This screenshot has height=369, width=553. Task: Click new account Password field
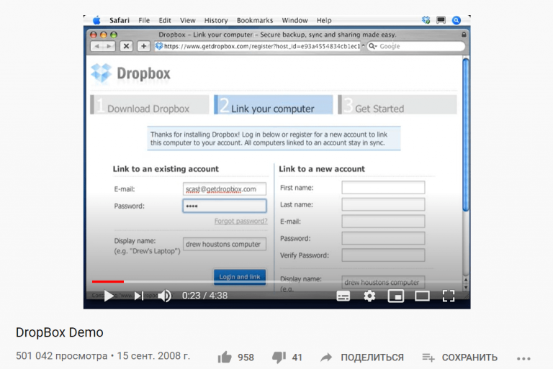point(383,238)
